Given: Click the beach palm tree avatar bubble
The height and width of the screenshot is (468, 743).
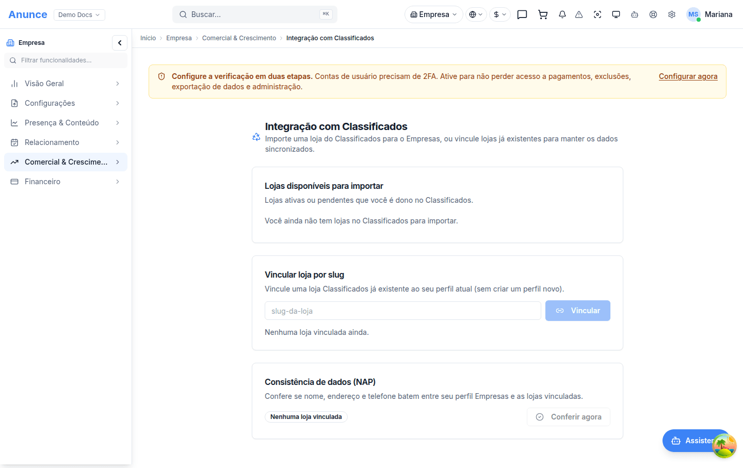Looking at the screenshot, I should point(724,446).
